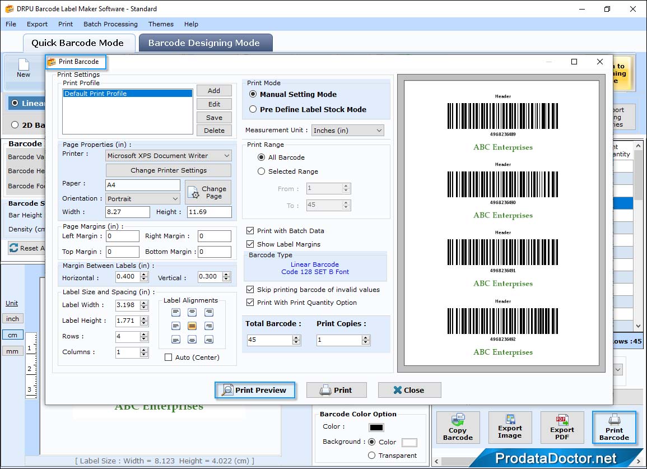Click top-right label alignment icon
This screenshot has height=469, width=647.
[x=209, y=312]
